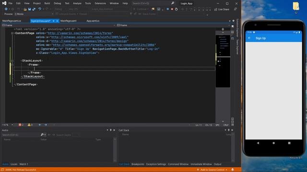This screenshot has height=172, width=307.
Task: Switch to the App.xaml.cs tab
Action: 93,21
